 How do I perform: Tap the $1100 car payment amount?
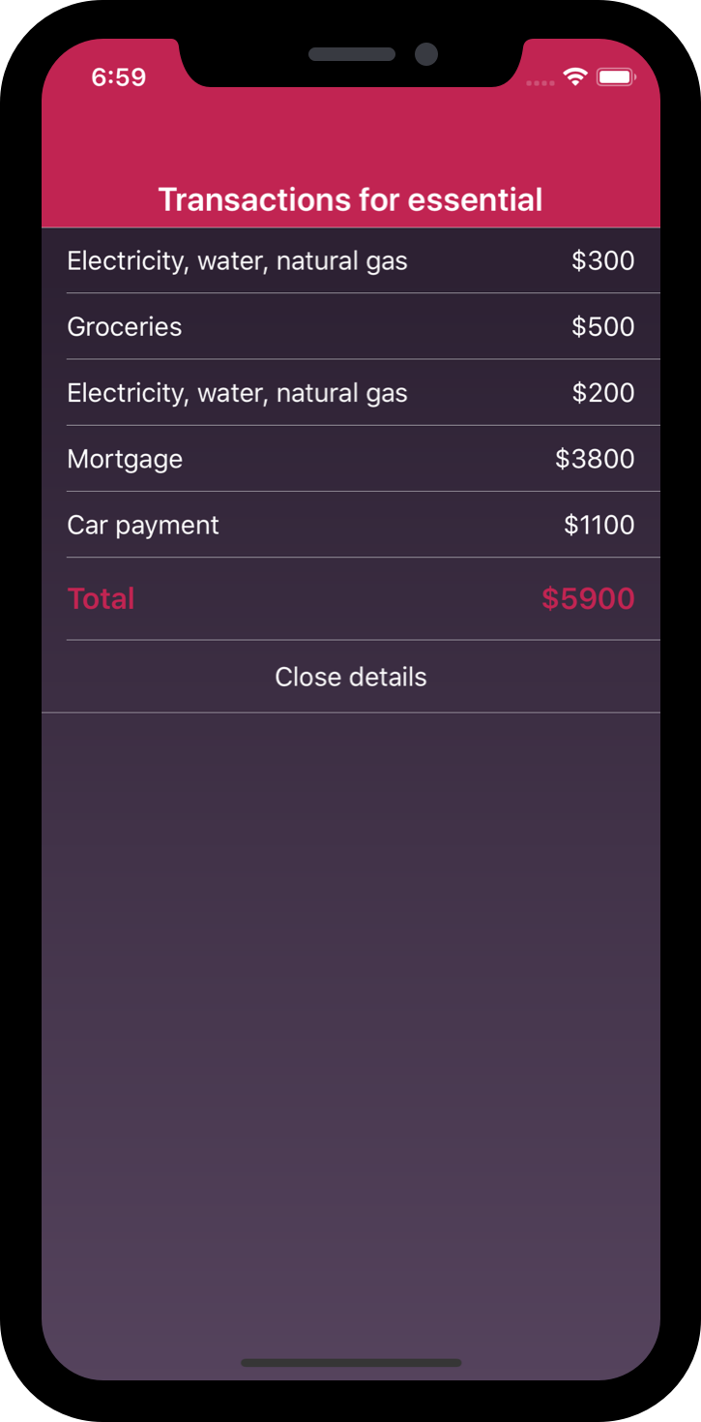point(599,525)
